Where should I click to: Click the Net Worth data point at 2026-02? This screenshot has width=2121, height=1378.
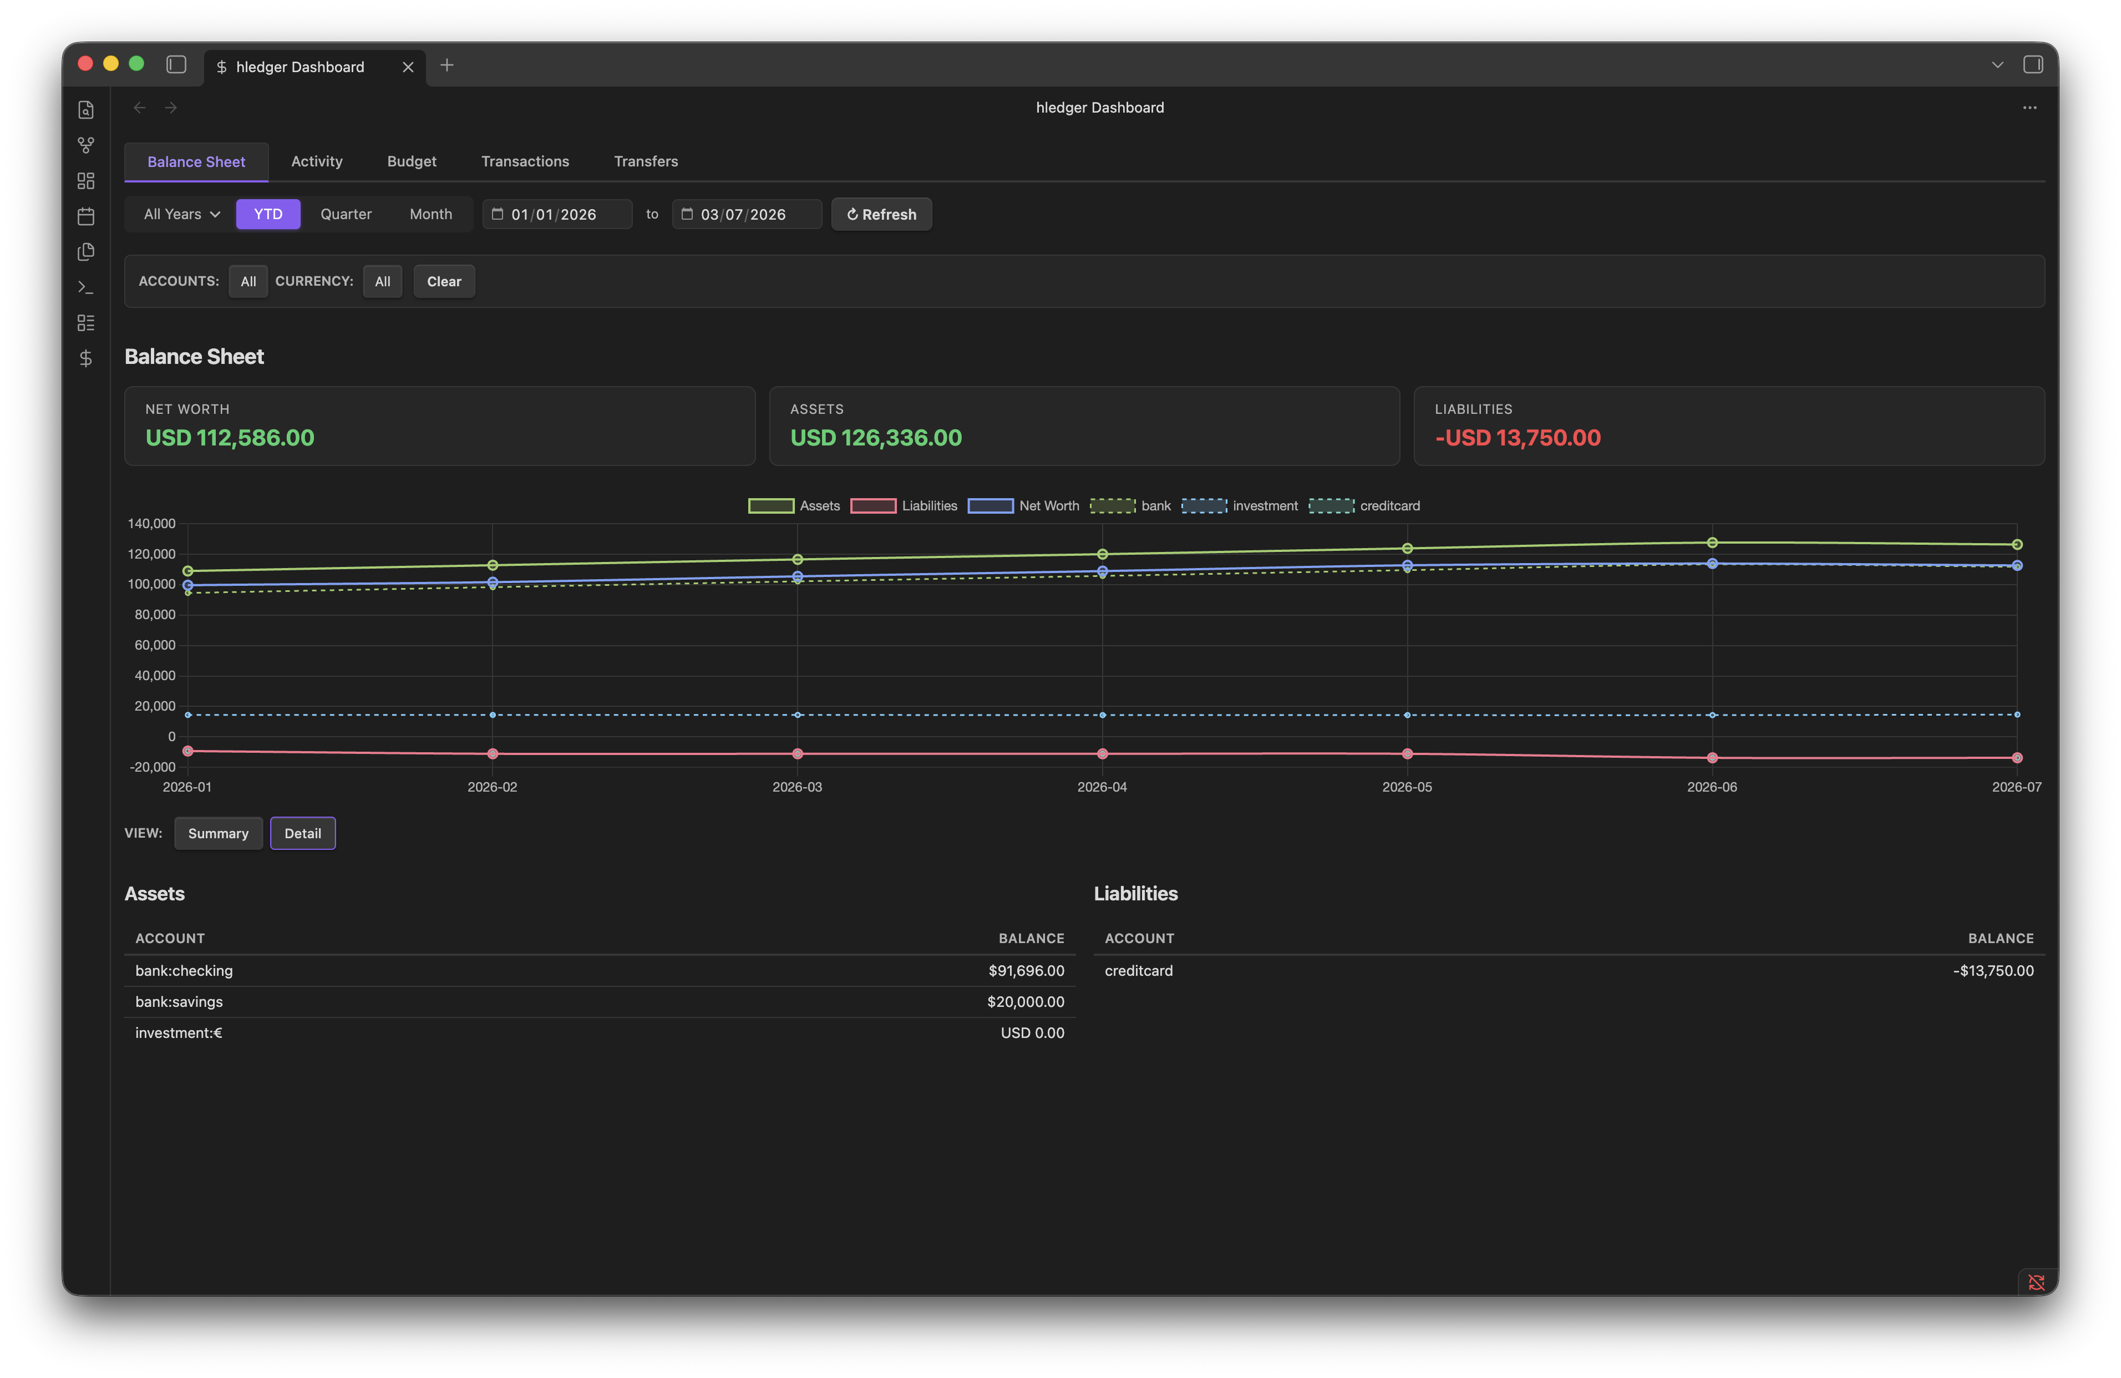click(493, 582)
